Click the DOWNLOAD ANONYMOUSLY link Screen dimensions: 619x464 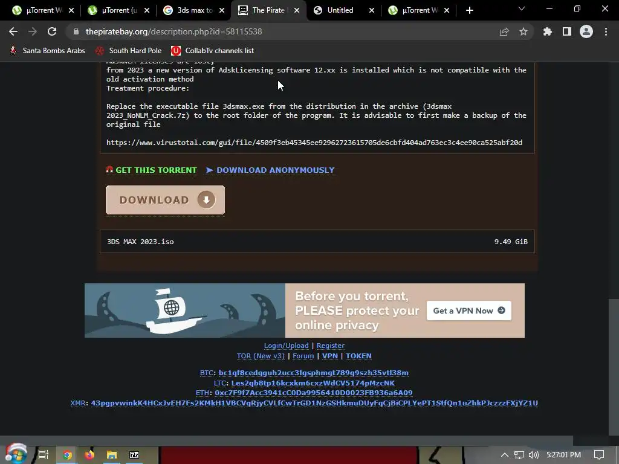270,170
